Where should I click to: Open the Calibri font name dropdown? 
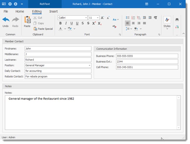click(x=86, y=18)
